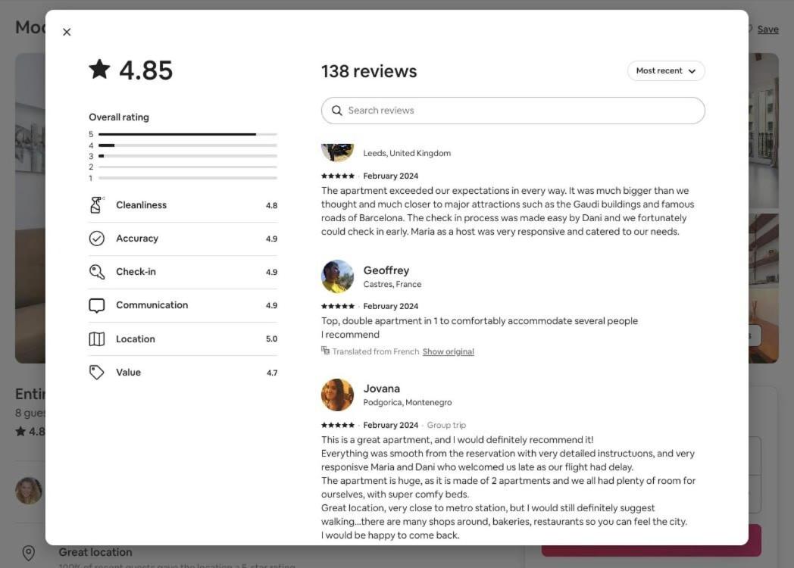Click the Cleanliness spray bottle icon
The width and height of the screenshot is (794, 568).
(x=96, y=205)
